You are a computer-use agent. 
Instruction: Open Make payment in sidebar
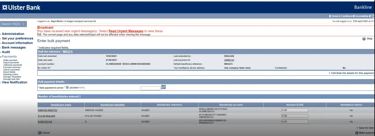click(x=10, y=60)
